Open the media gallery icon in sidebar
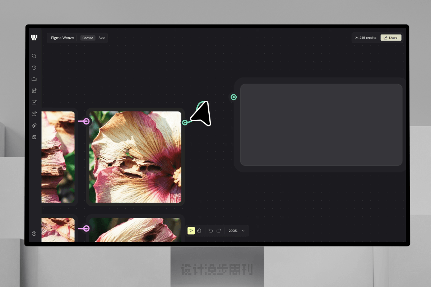 (34, 137)
